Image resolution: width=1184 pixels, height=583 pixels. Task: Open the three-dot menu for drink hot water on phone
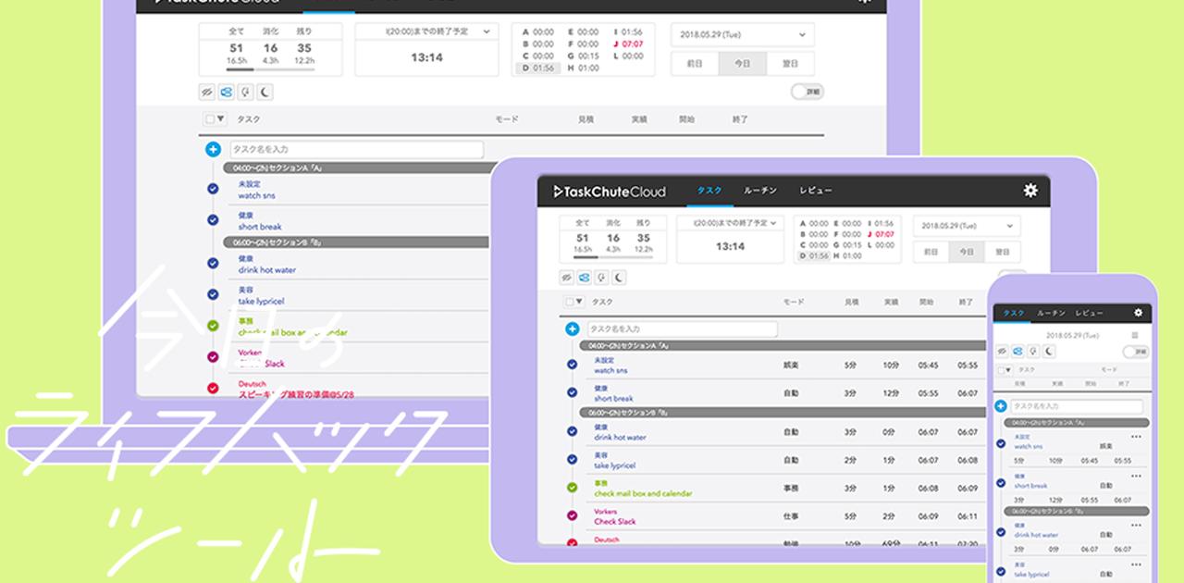tap(1136, 525)
